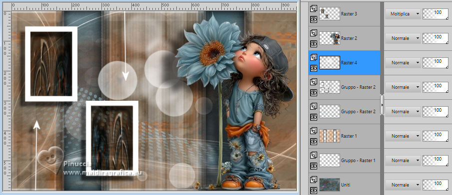The height and width of the screenshot is (195, 452).
Task: Toggle visibility of the Uniti layer
Action: click(x=313, y=191)
